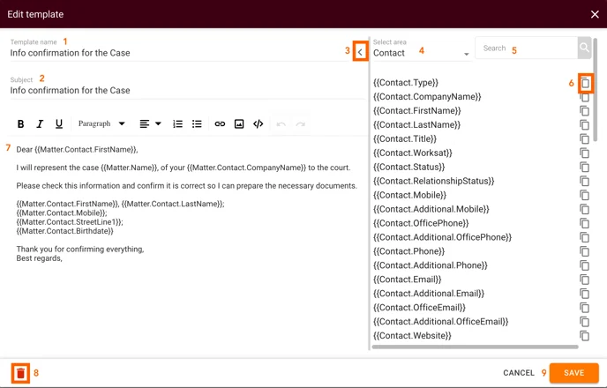Click into the placeholder Search field
Viewport: 607px width, 388px height.
click(527, 48)
